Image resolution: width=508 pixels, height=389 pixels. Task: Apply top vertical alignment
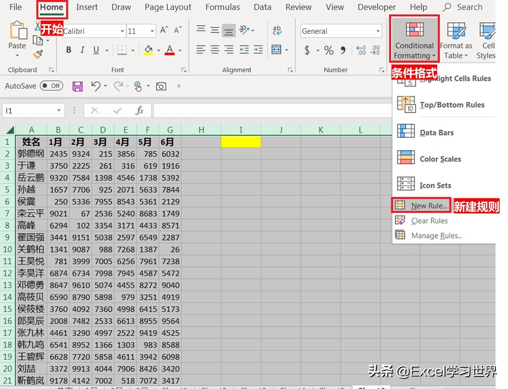click(x=201, y=30)
